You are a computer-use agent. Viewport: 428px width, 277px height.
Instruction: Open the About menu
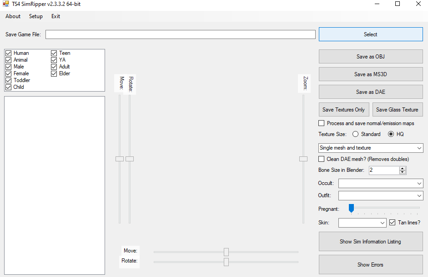(x=13, y=16)
